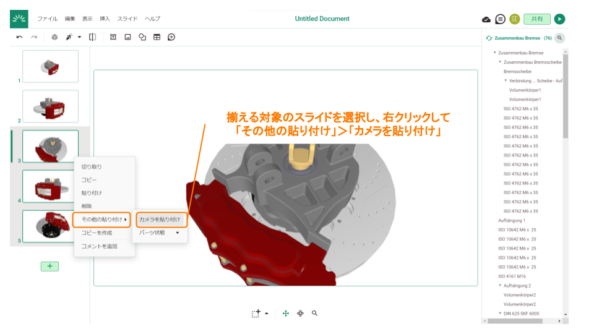Open the 挿入 menu
Viewport: 594px width, 334px height.
[105, 19]
